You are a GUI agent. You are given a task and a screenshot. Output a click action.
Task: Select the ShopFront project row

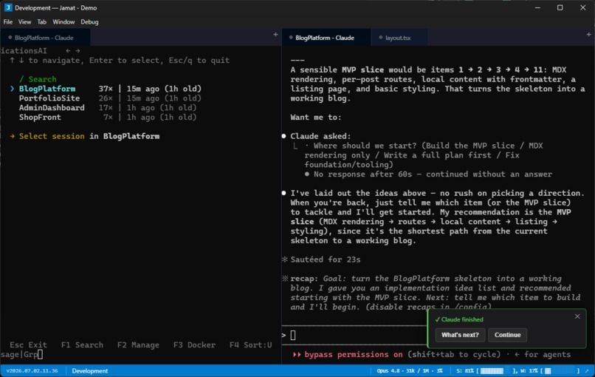(108, 117)
